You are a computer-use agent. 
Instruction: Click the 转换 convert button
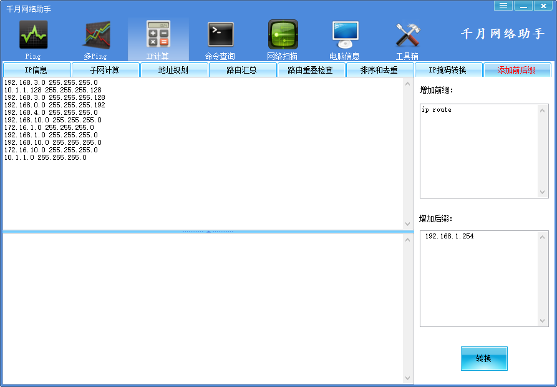coord(484,358)
